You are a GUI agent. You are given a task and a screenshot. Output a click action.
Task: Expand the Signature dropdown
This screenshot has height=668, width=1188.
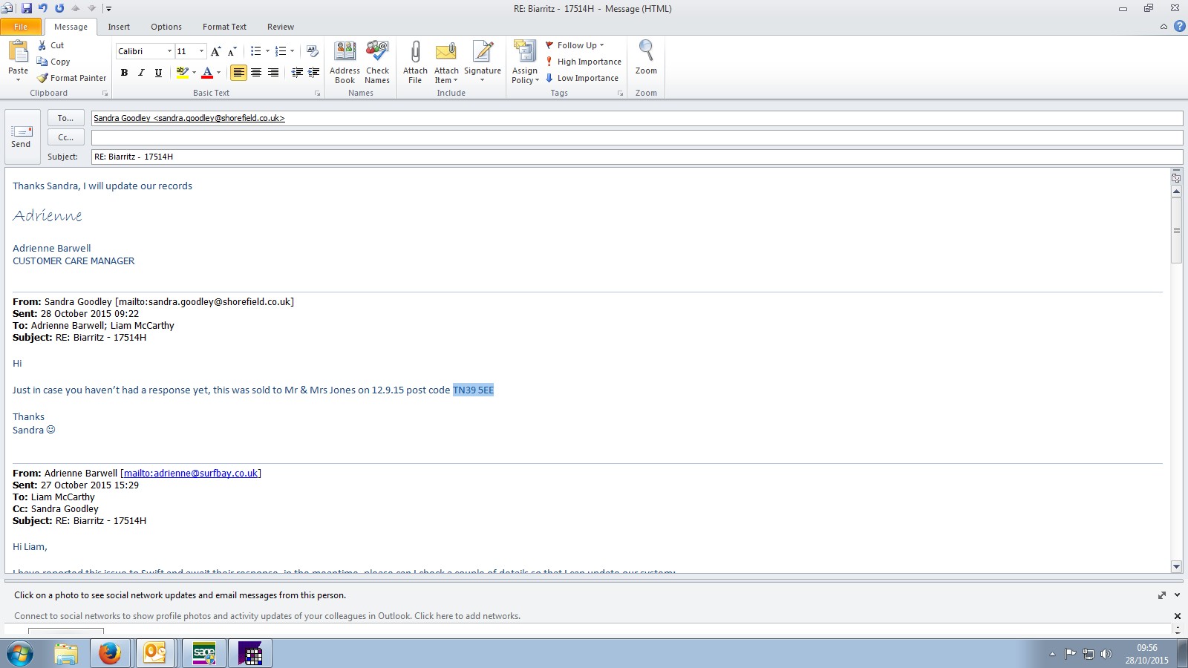(483, 80)
